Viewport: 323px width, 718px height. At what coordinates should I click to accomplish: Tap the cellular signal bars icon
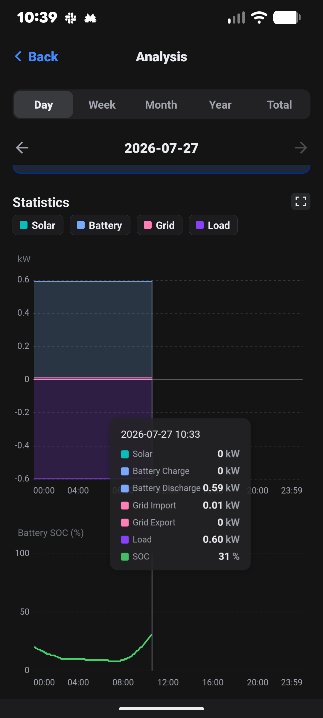(x=236, y=18)
